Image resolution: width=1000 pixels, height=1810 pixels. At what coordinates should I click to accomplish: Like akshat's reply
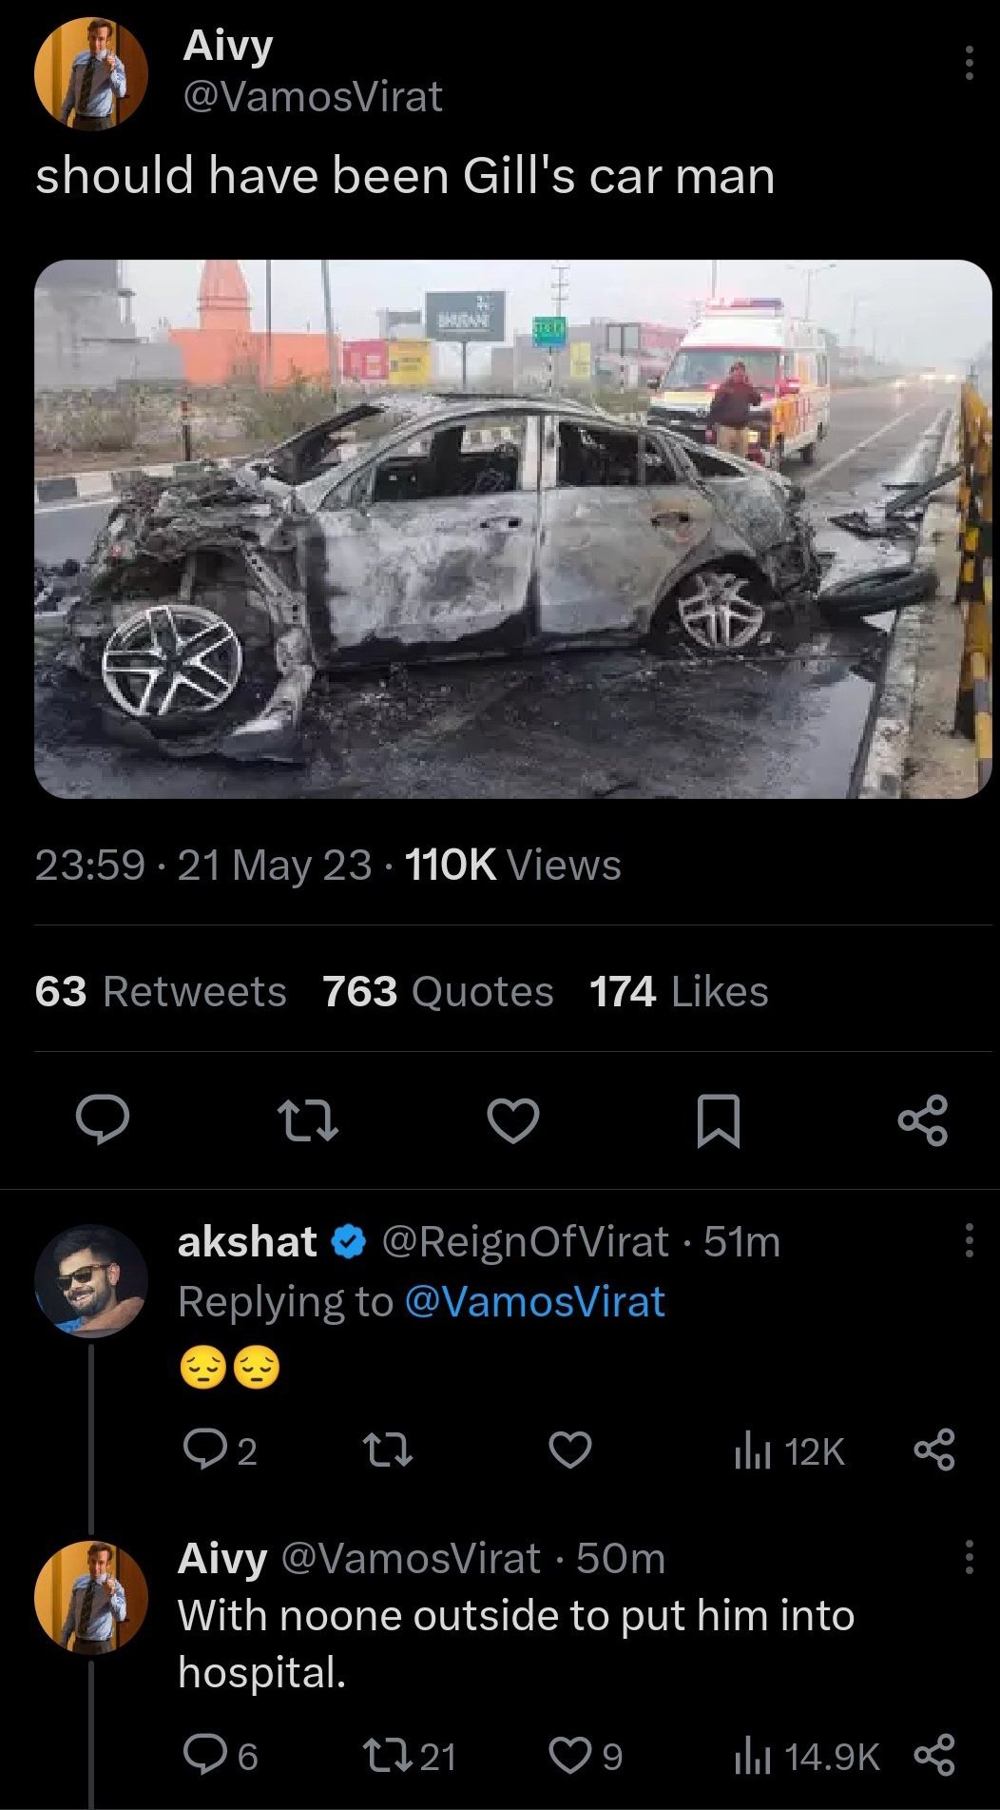[x=570, y=1450]
